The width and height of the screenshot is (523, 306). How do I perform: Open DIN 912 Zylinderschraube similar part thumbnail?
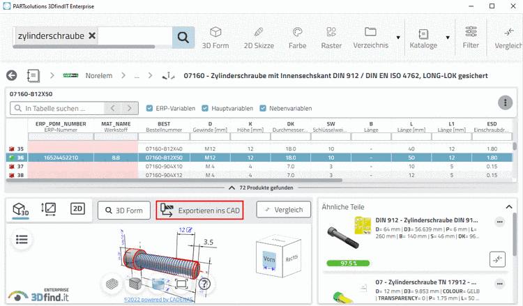(343, 237)
